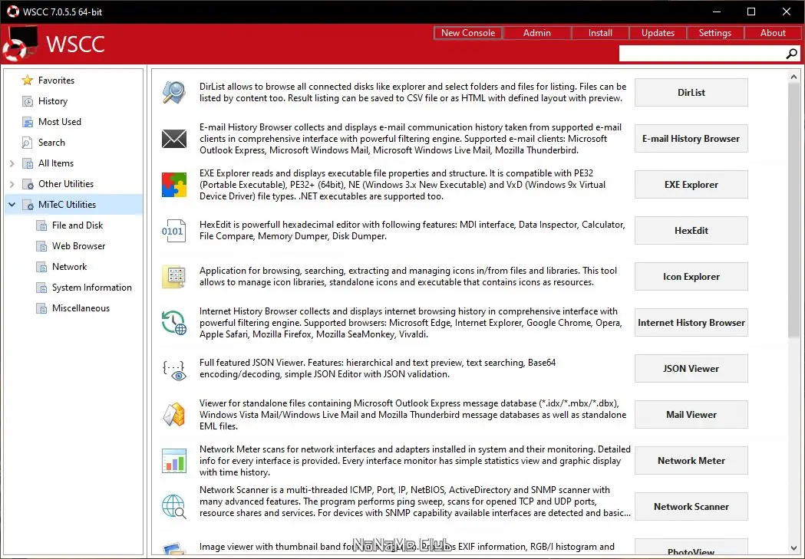This screenshot has height=559, width=805.
Task: Select History in the sidebar
Action: 53,101
